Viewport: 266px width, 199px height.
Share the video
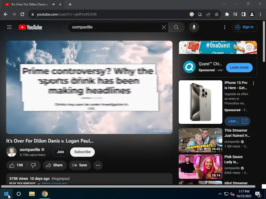click(55, 165)
